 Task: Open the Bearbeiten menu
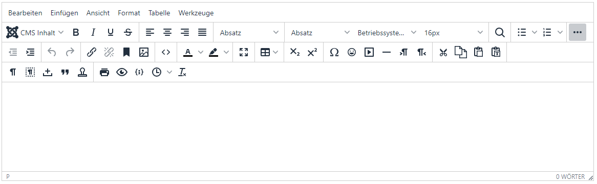(x=25, y=13)
